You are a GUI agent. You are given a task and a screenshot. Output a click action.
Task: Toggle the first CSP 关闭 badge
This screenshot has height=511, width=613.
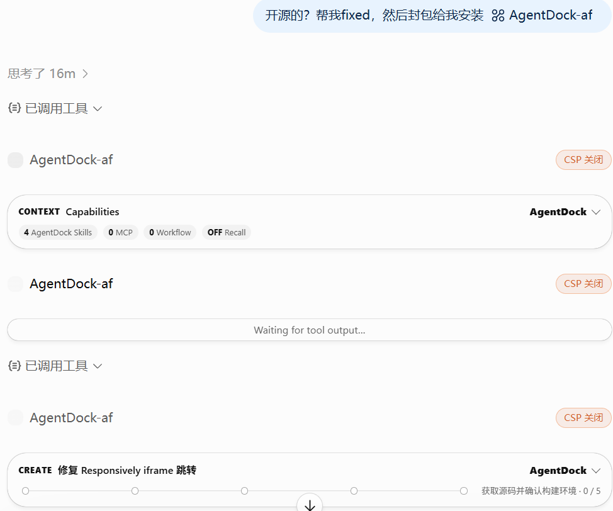tap(583, 160)
